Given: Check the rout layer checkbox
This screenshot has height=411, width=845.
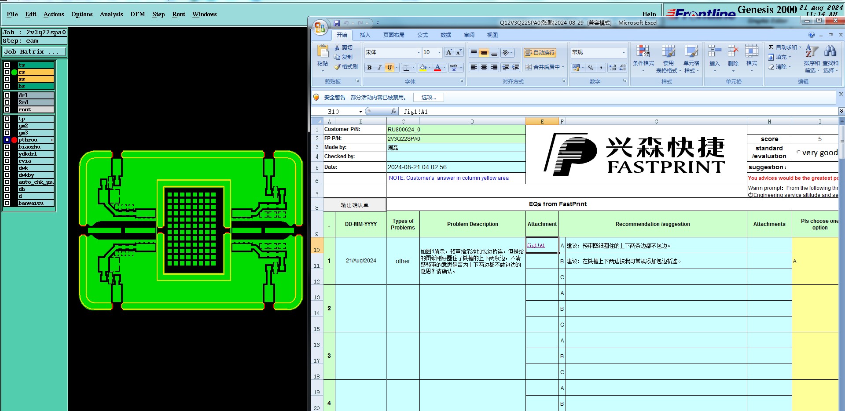Looking at the screenshot, I should [7, 109].
